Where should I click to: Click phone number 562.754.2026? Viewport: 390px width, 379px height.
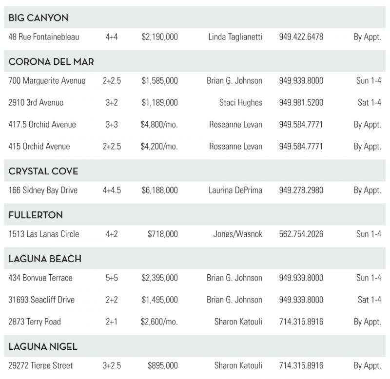tap(301, 234)
